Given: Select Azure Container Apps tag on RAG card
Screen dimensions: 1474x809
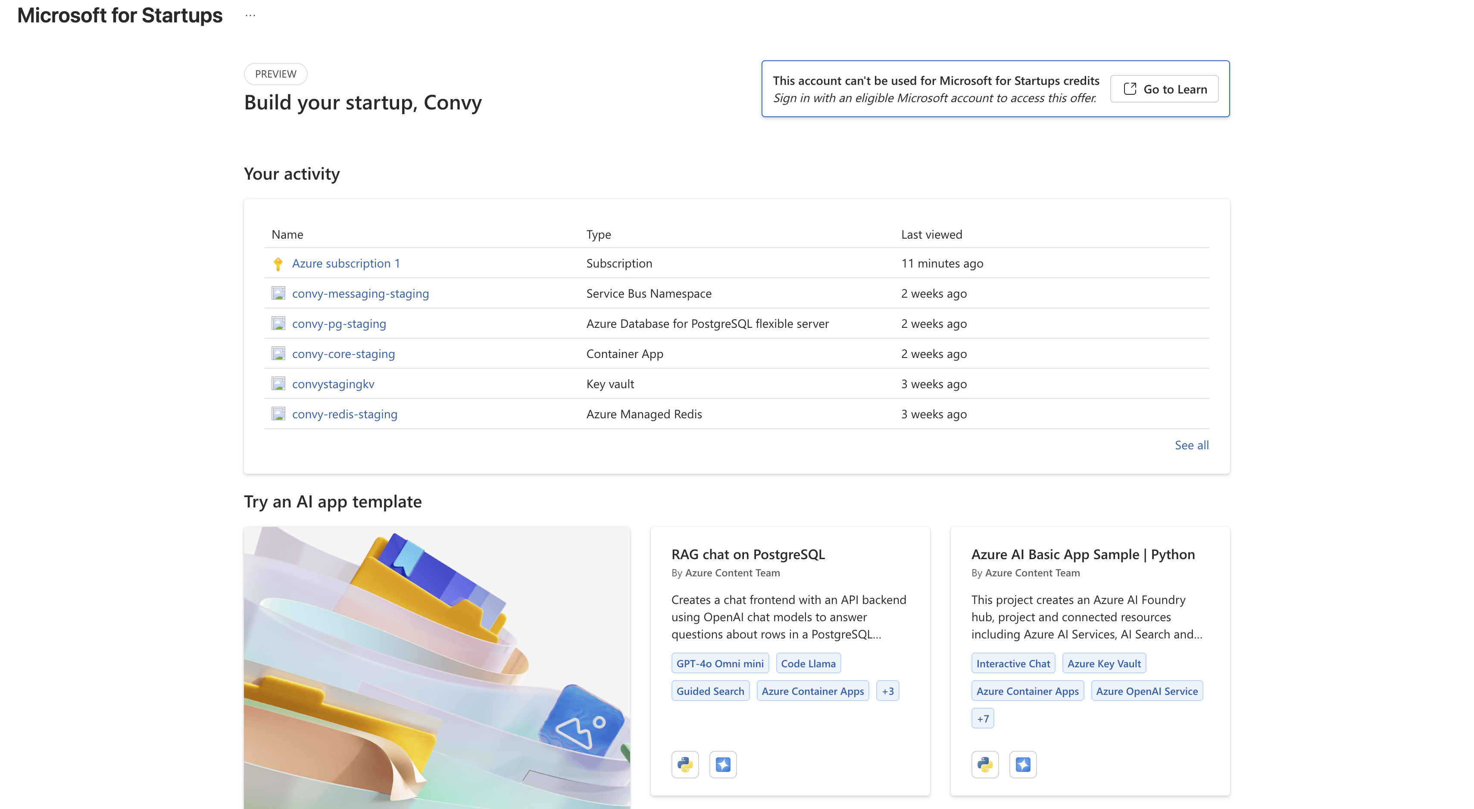Looking at the screenshot, I should coord(812,691).
